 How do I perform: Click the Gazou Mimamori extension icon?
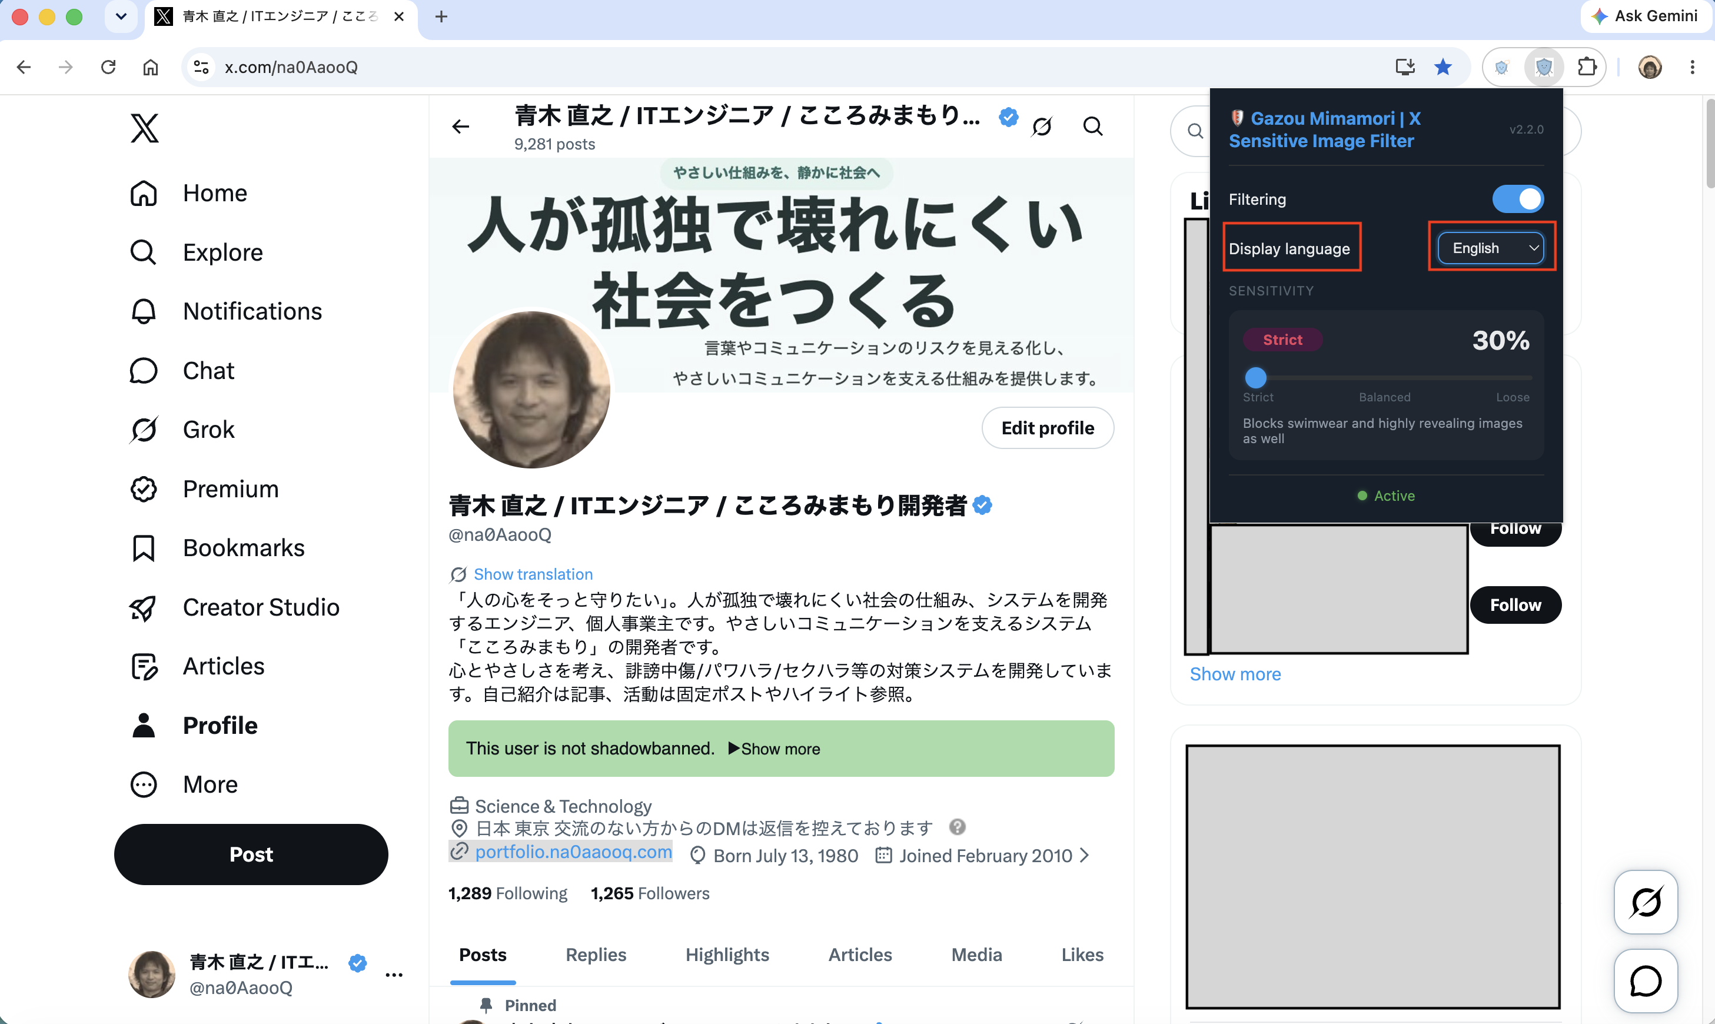coord(1544,67)
